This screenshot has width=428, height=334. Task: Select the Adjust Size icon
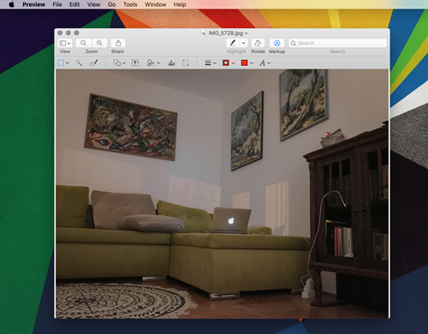186,63
